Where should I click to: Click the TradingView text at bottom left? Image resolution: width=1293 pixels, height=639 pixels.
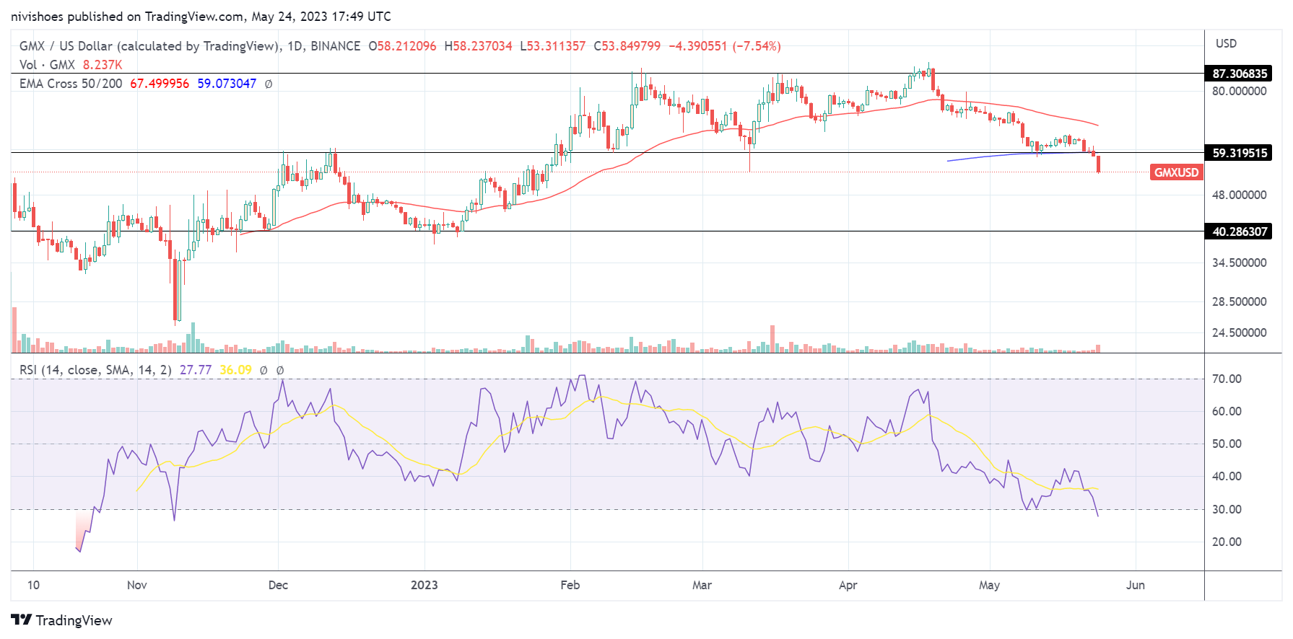click(x=74, y=620)
